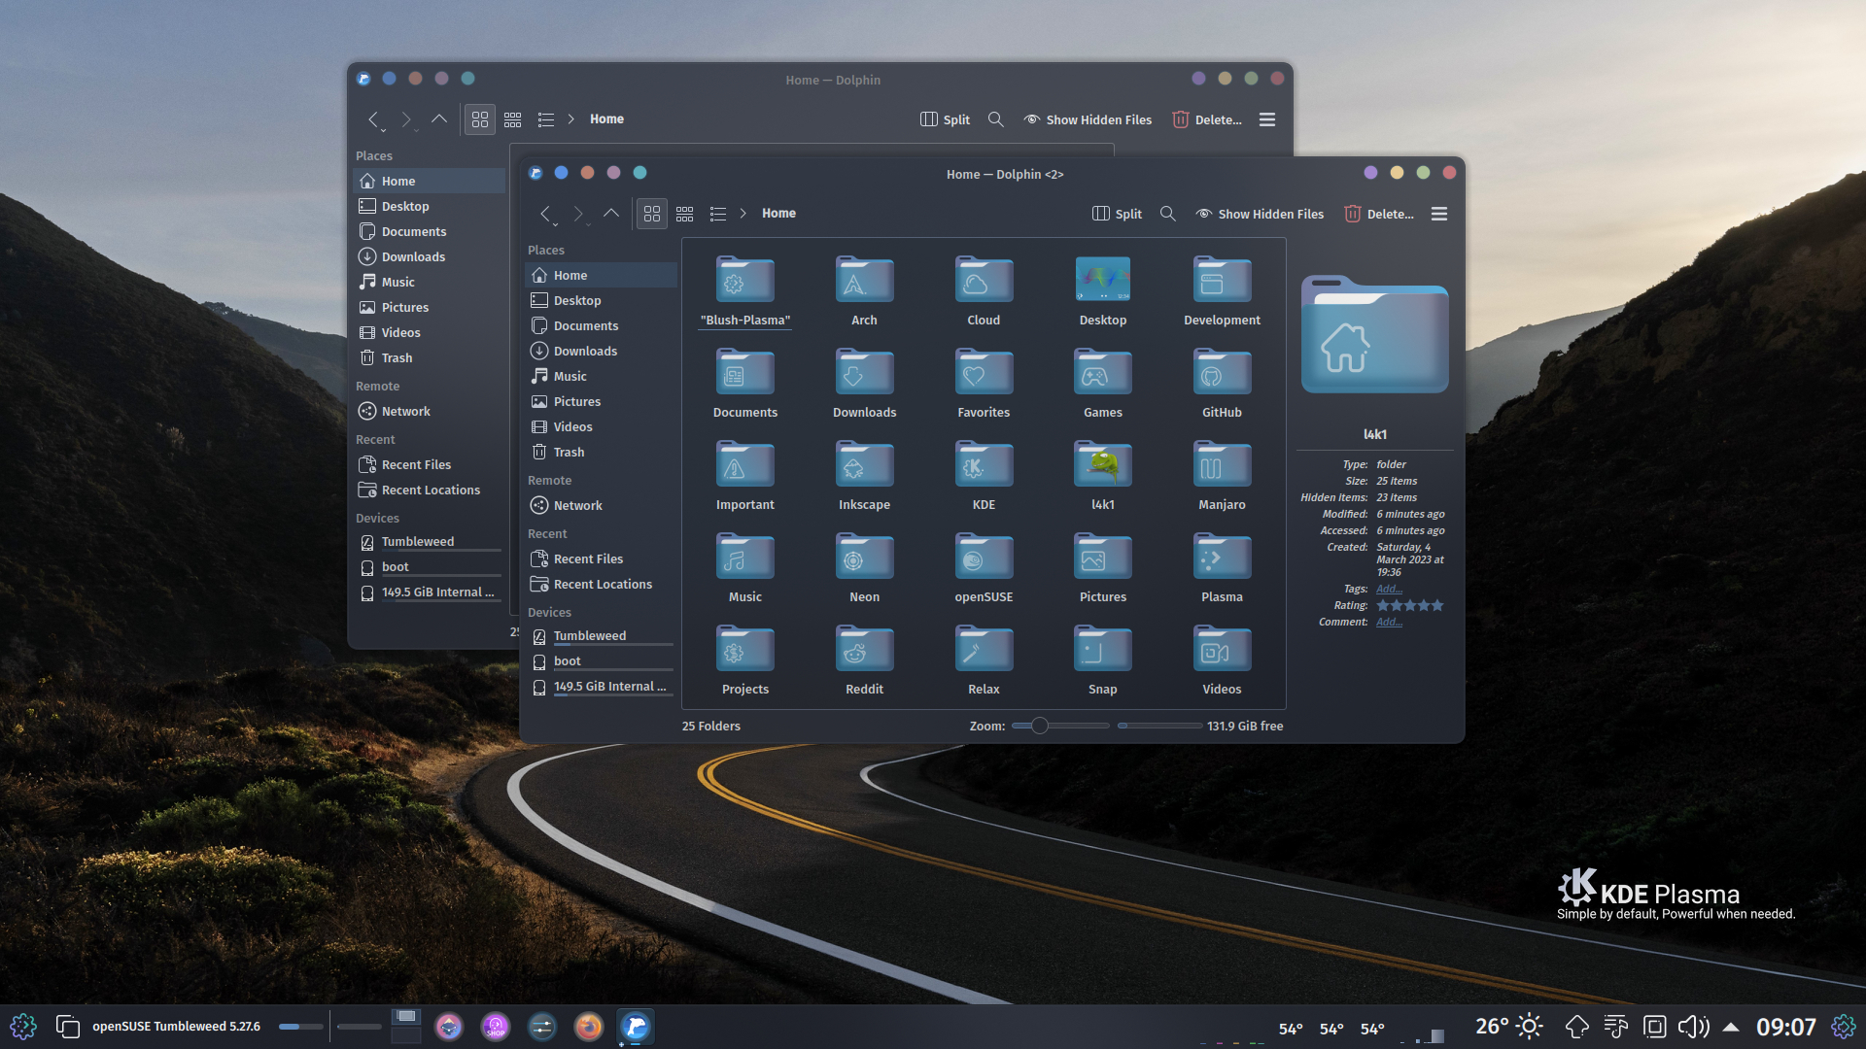The height and width of the screenshot is (1049, 1866).
Task: Open Downloads place in Dolphin <2> sidebar
Action: point(601,352)
